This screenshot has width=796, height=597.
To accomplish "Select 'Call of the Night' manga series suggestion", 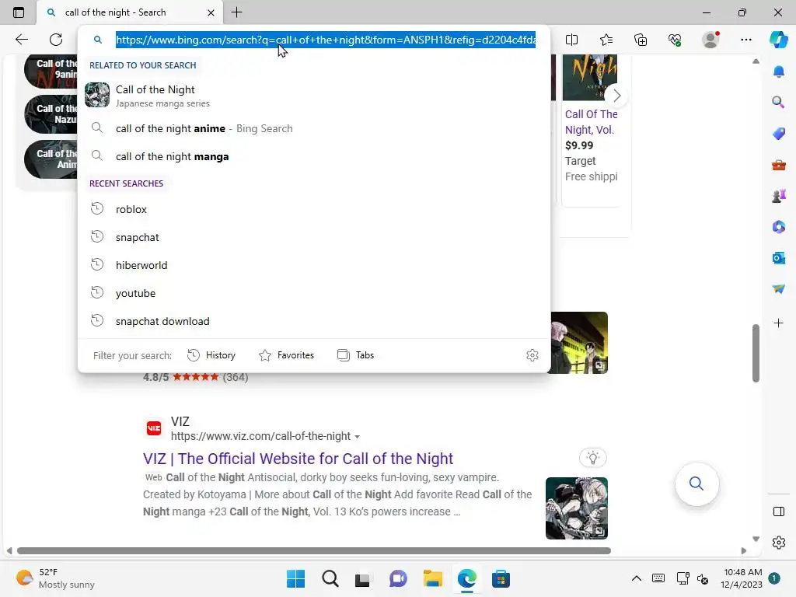I will [x=314, y=96].
